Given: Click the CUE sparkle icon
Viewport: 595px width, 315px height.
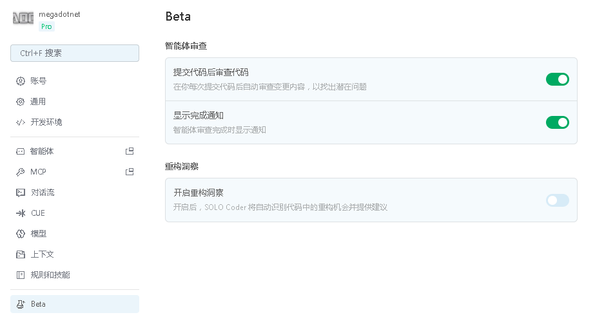Looking at the screenshot, I should [20, 213].
